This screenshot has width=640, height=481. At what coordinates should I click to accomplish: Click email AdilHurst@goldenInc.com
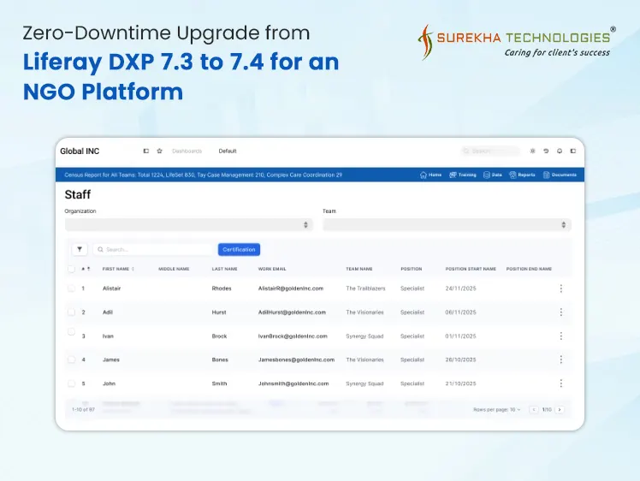click(x=292, y=312)
